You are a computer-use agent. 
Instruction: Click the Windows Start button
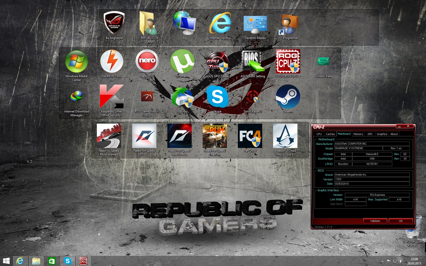(6, 261)
